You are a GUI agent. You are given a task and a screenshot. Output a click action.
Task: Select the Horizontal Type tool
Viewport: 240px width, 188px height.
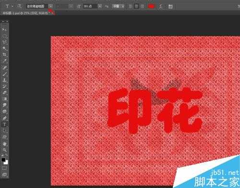(x=4, y=125)
